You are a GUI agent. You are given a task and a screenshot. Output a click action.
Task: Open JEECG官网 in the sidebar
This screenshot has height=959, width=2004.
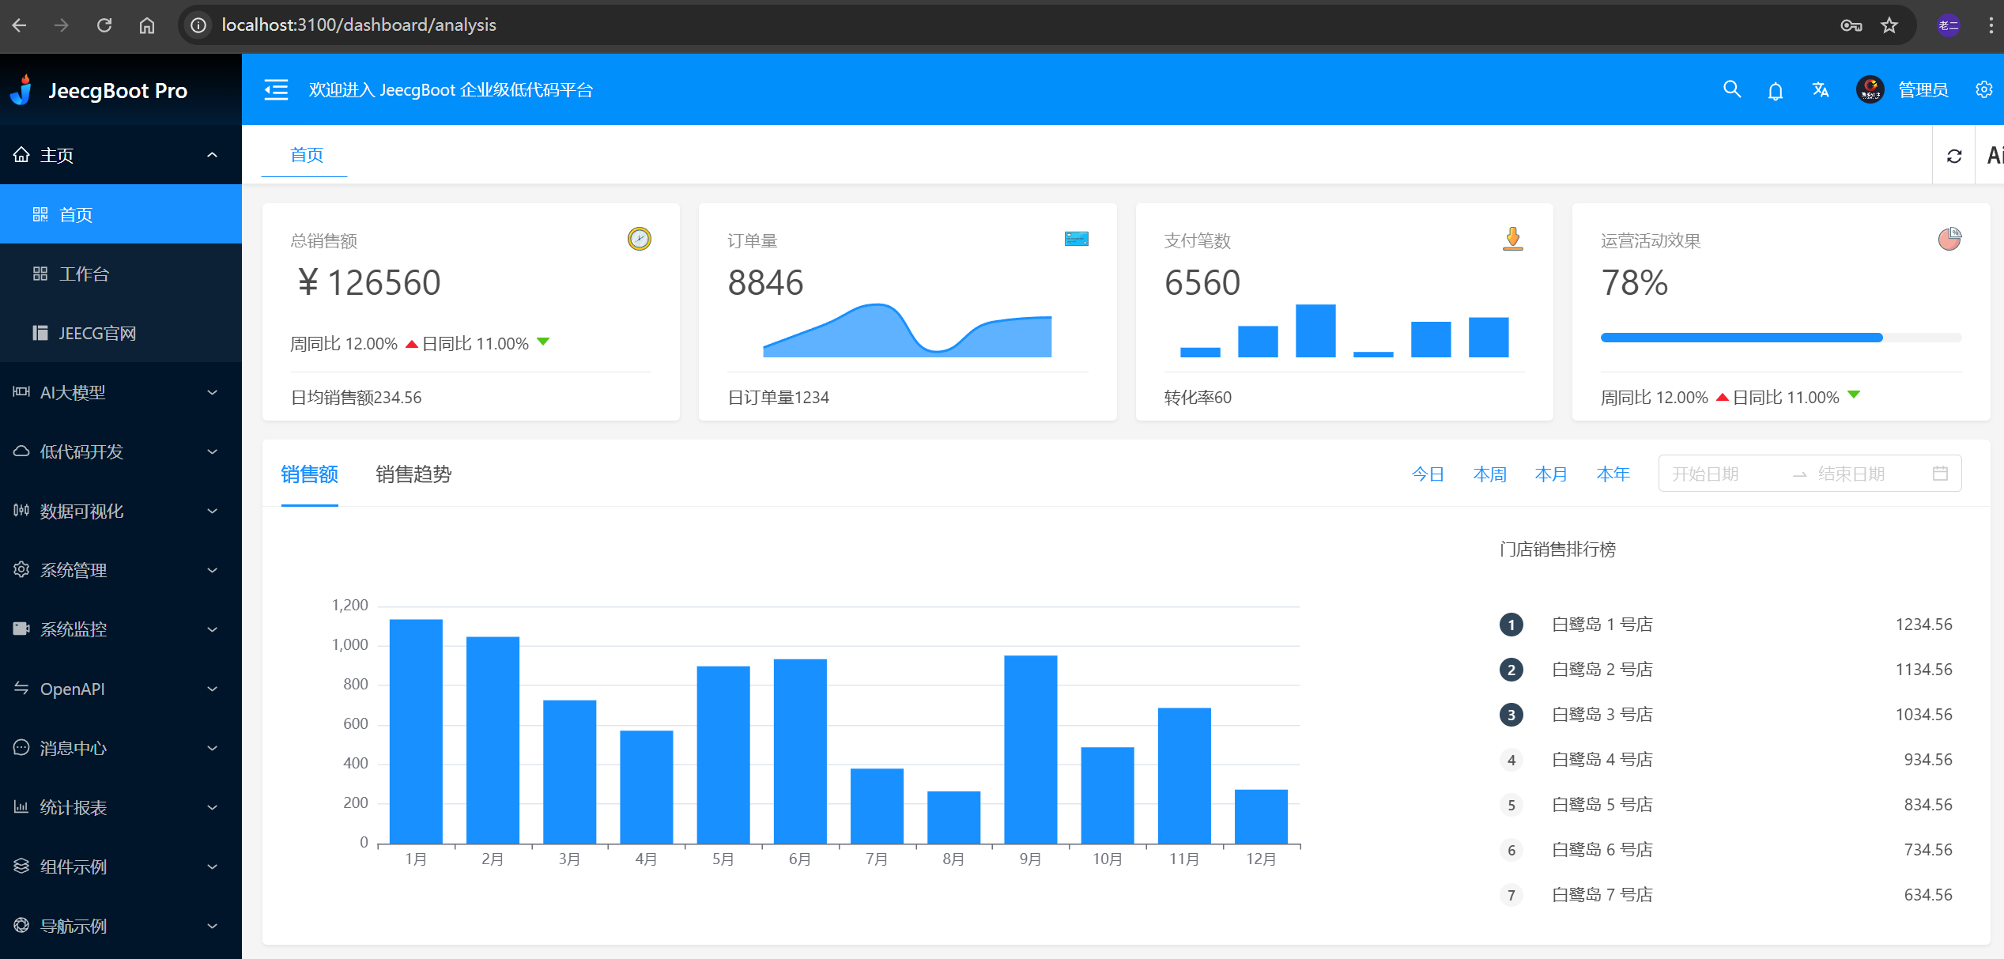(121, 333)
